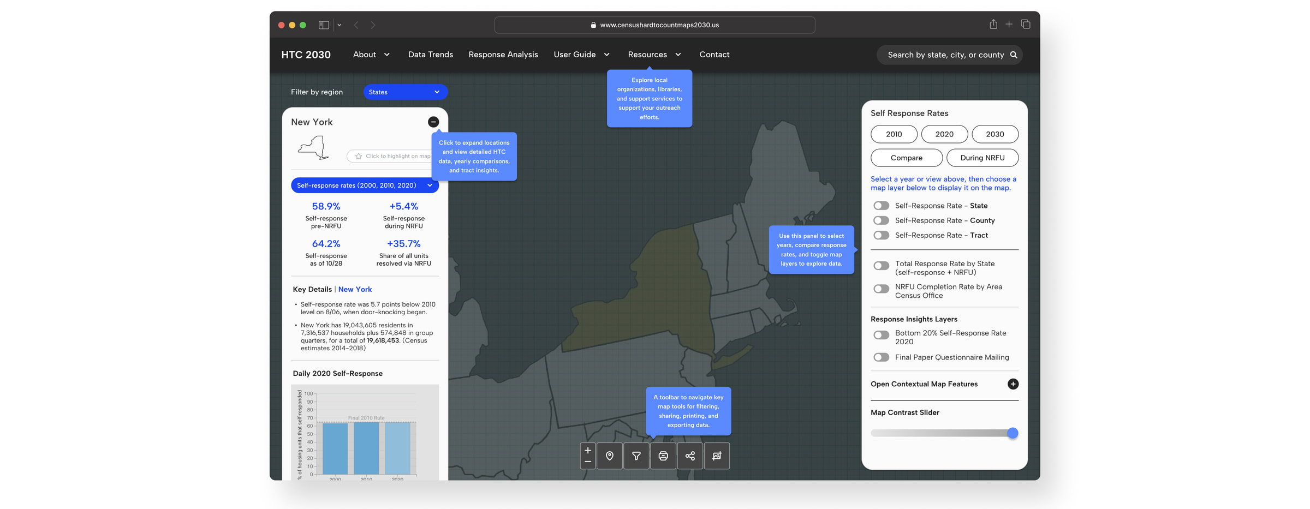The image size is (1310, 509).
Task: Select the 2010 year button
Action: click(894, 134)
